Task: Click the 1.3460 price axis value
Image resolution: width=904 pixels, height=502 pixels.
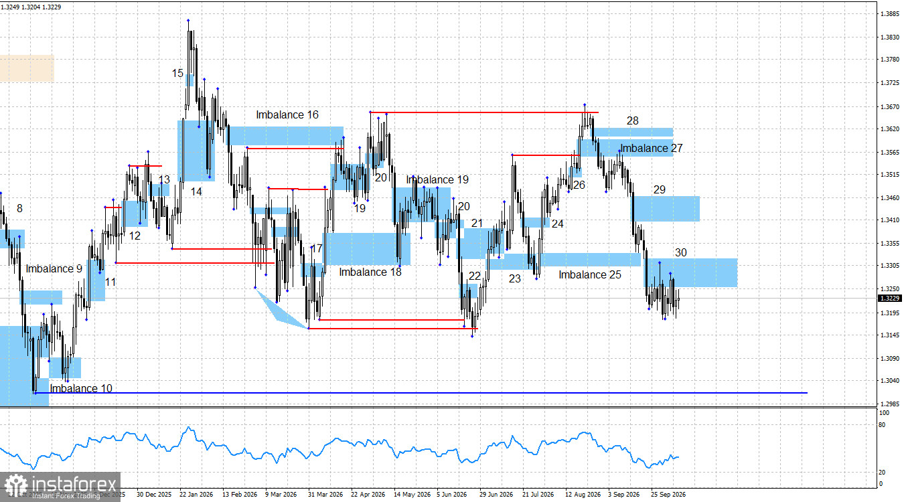Action: [x=891, y=198]
